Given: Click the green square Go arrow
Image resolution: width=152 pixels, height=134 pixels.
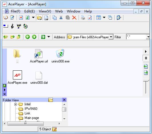Looking at the screenshot, I should click(x=43, y=37).
